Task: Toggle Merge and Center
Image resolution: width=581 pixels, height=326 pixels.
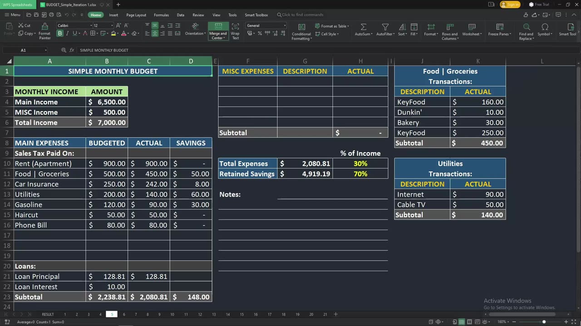Action: click(x=218, y=31)
